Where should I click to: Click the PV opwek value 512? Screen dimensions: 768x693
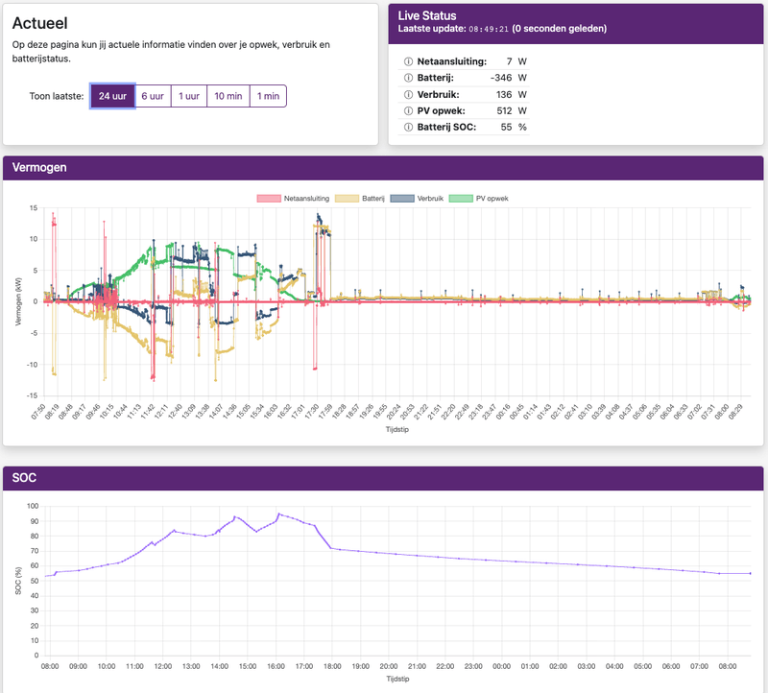(x=504, y=110)
